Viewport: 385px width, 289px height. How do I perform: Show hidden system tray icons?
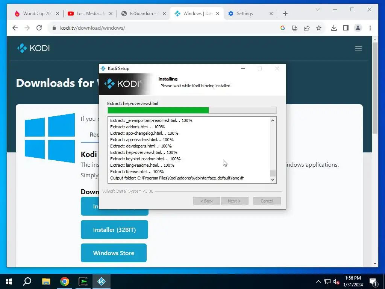318,281
